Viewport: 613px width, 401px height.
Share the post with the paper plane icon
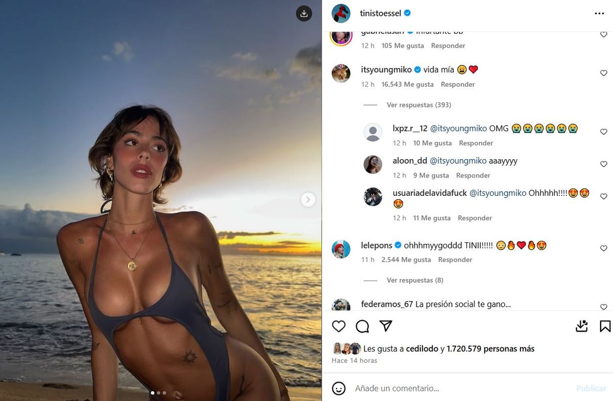386,326
